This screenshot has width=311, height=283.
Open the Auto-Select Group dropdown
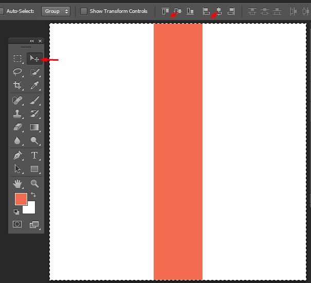coord(56,11)
